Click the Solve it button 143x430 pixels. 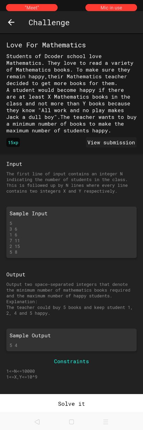71,403
